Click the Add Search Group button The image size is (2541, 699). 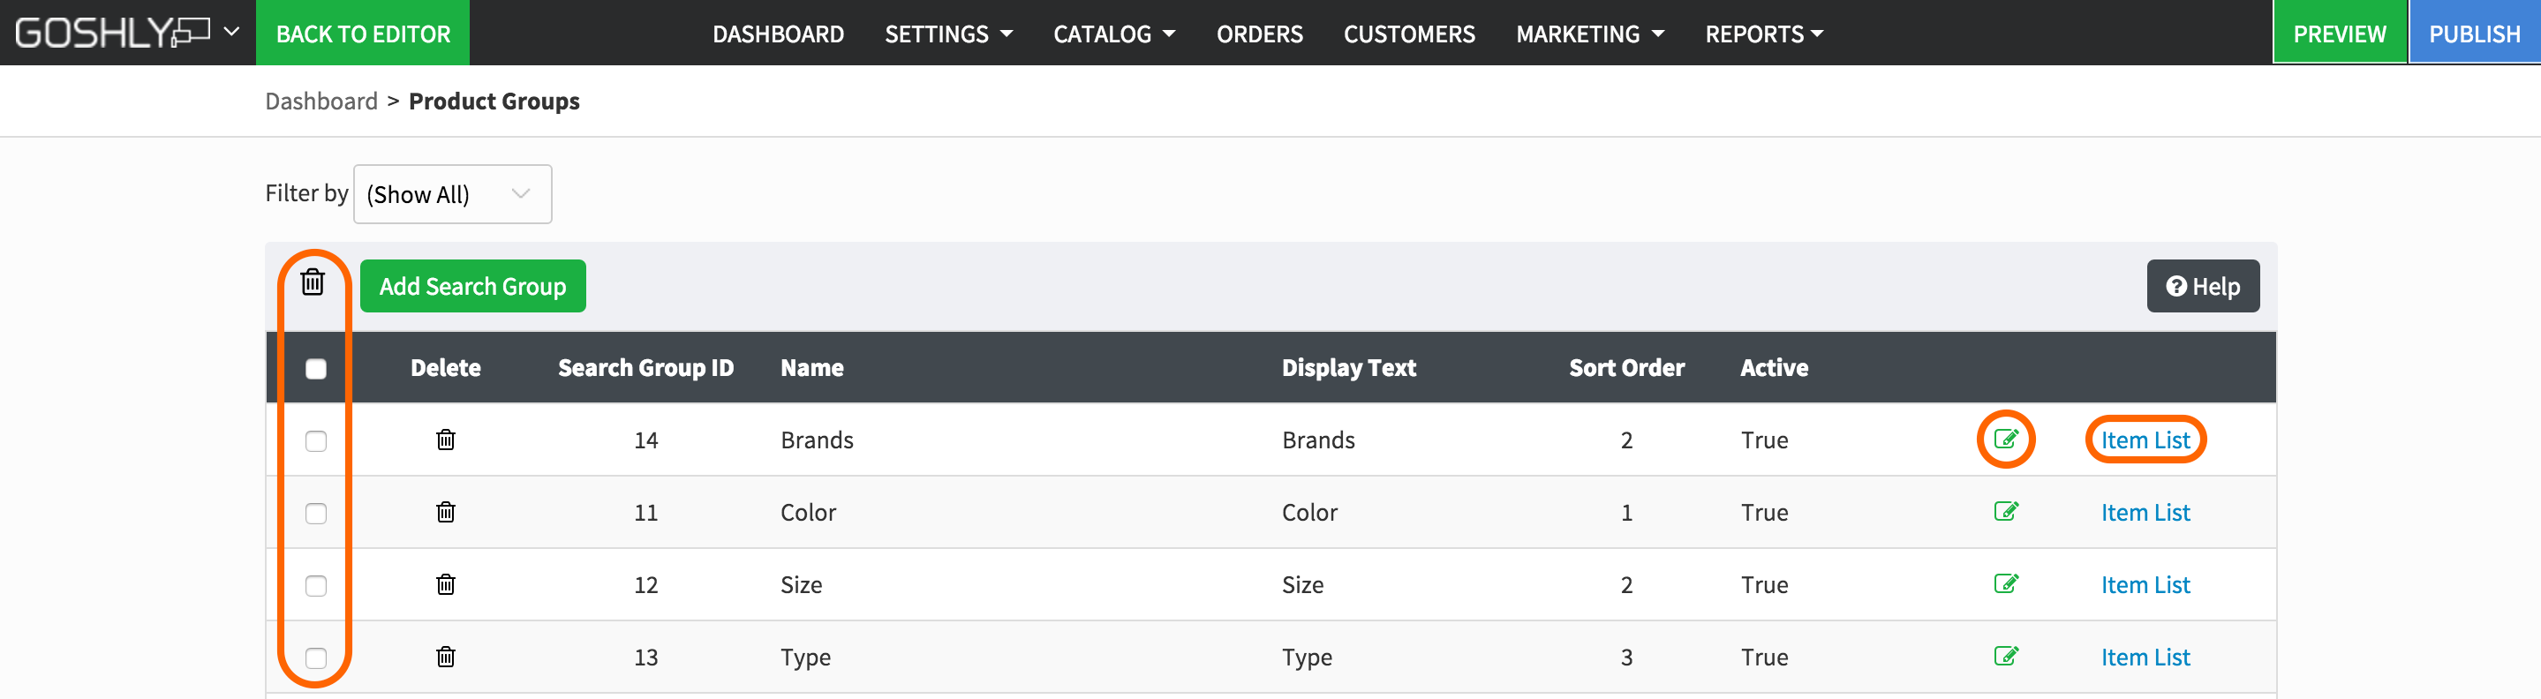[x=472, y=286]
